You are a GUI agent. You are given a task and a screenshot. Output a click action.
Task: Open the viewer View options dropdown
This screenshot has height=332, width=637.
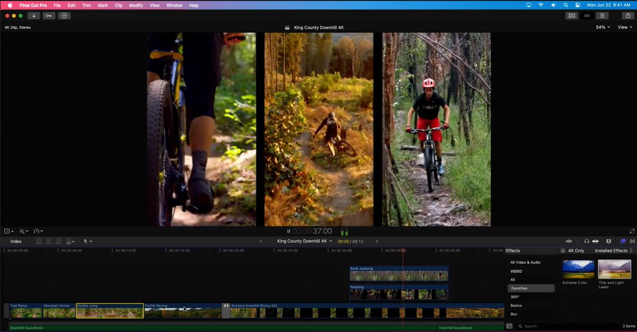[625, 27]
